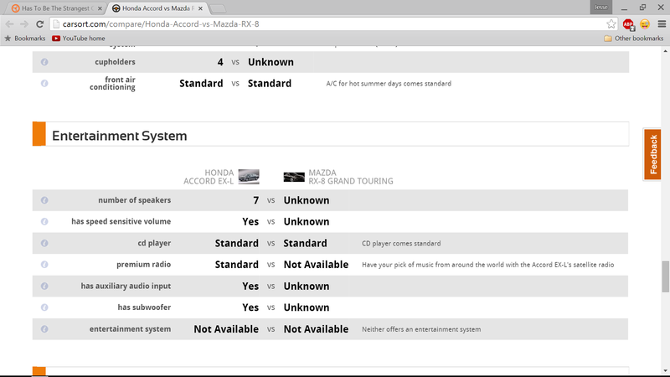Open the info icon for speed sensitive volume
This screenshot has height=377, width=670.
click(44, 221)
